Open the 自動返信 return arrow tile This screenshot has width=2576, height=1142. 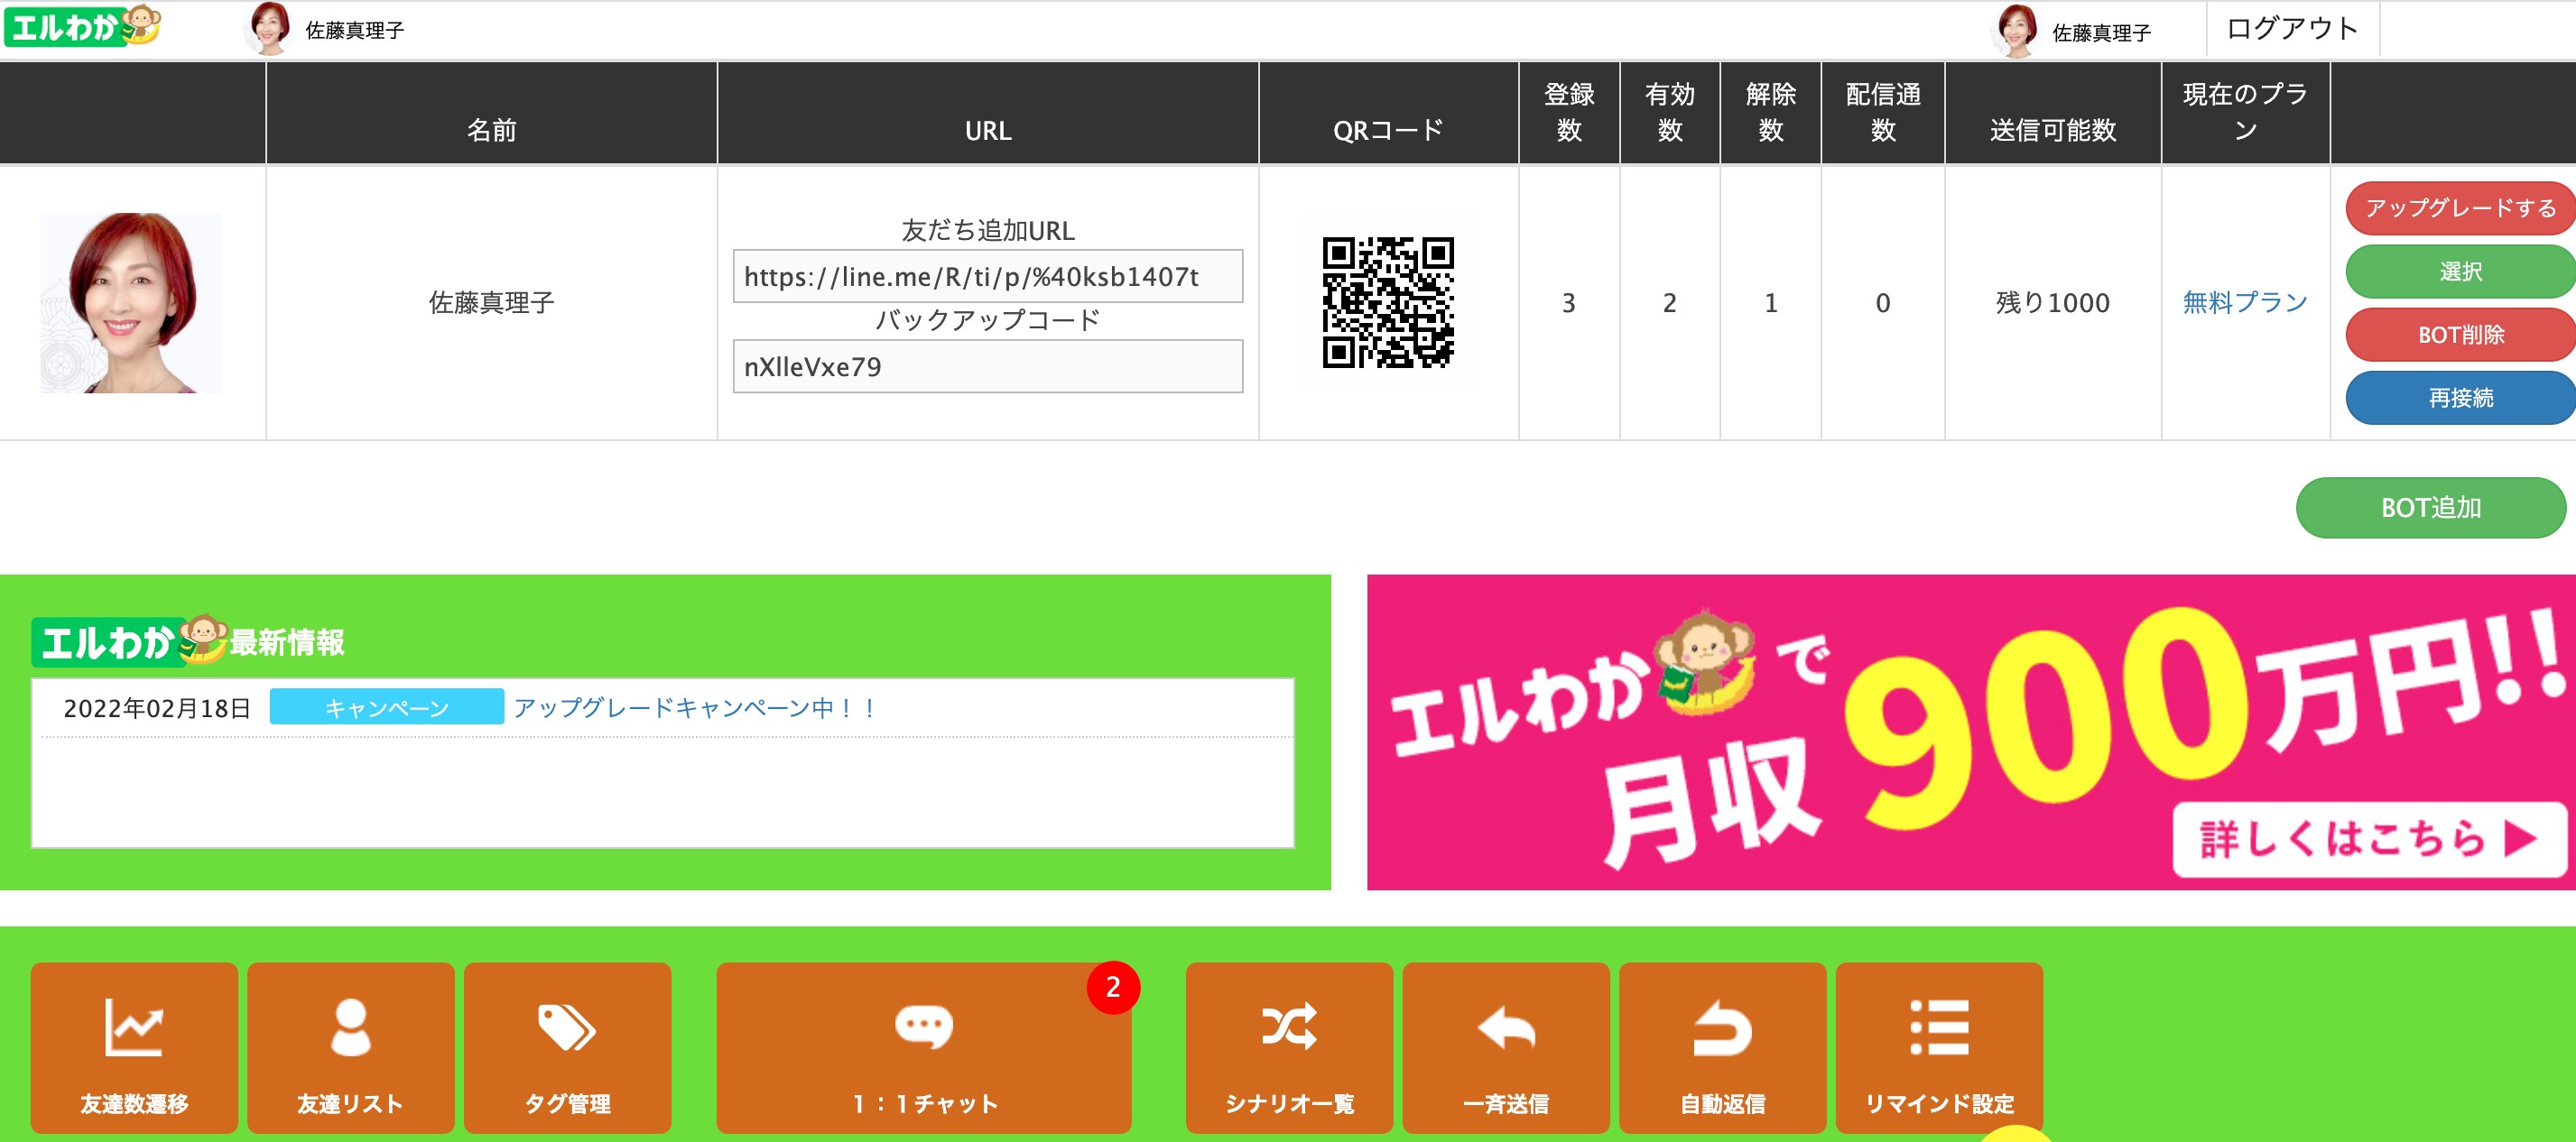tap(1723, 1046)
